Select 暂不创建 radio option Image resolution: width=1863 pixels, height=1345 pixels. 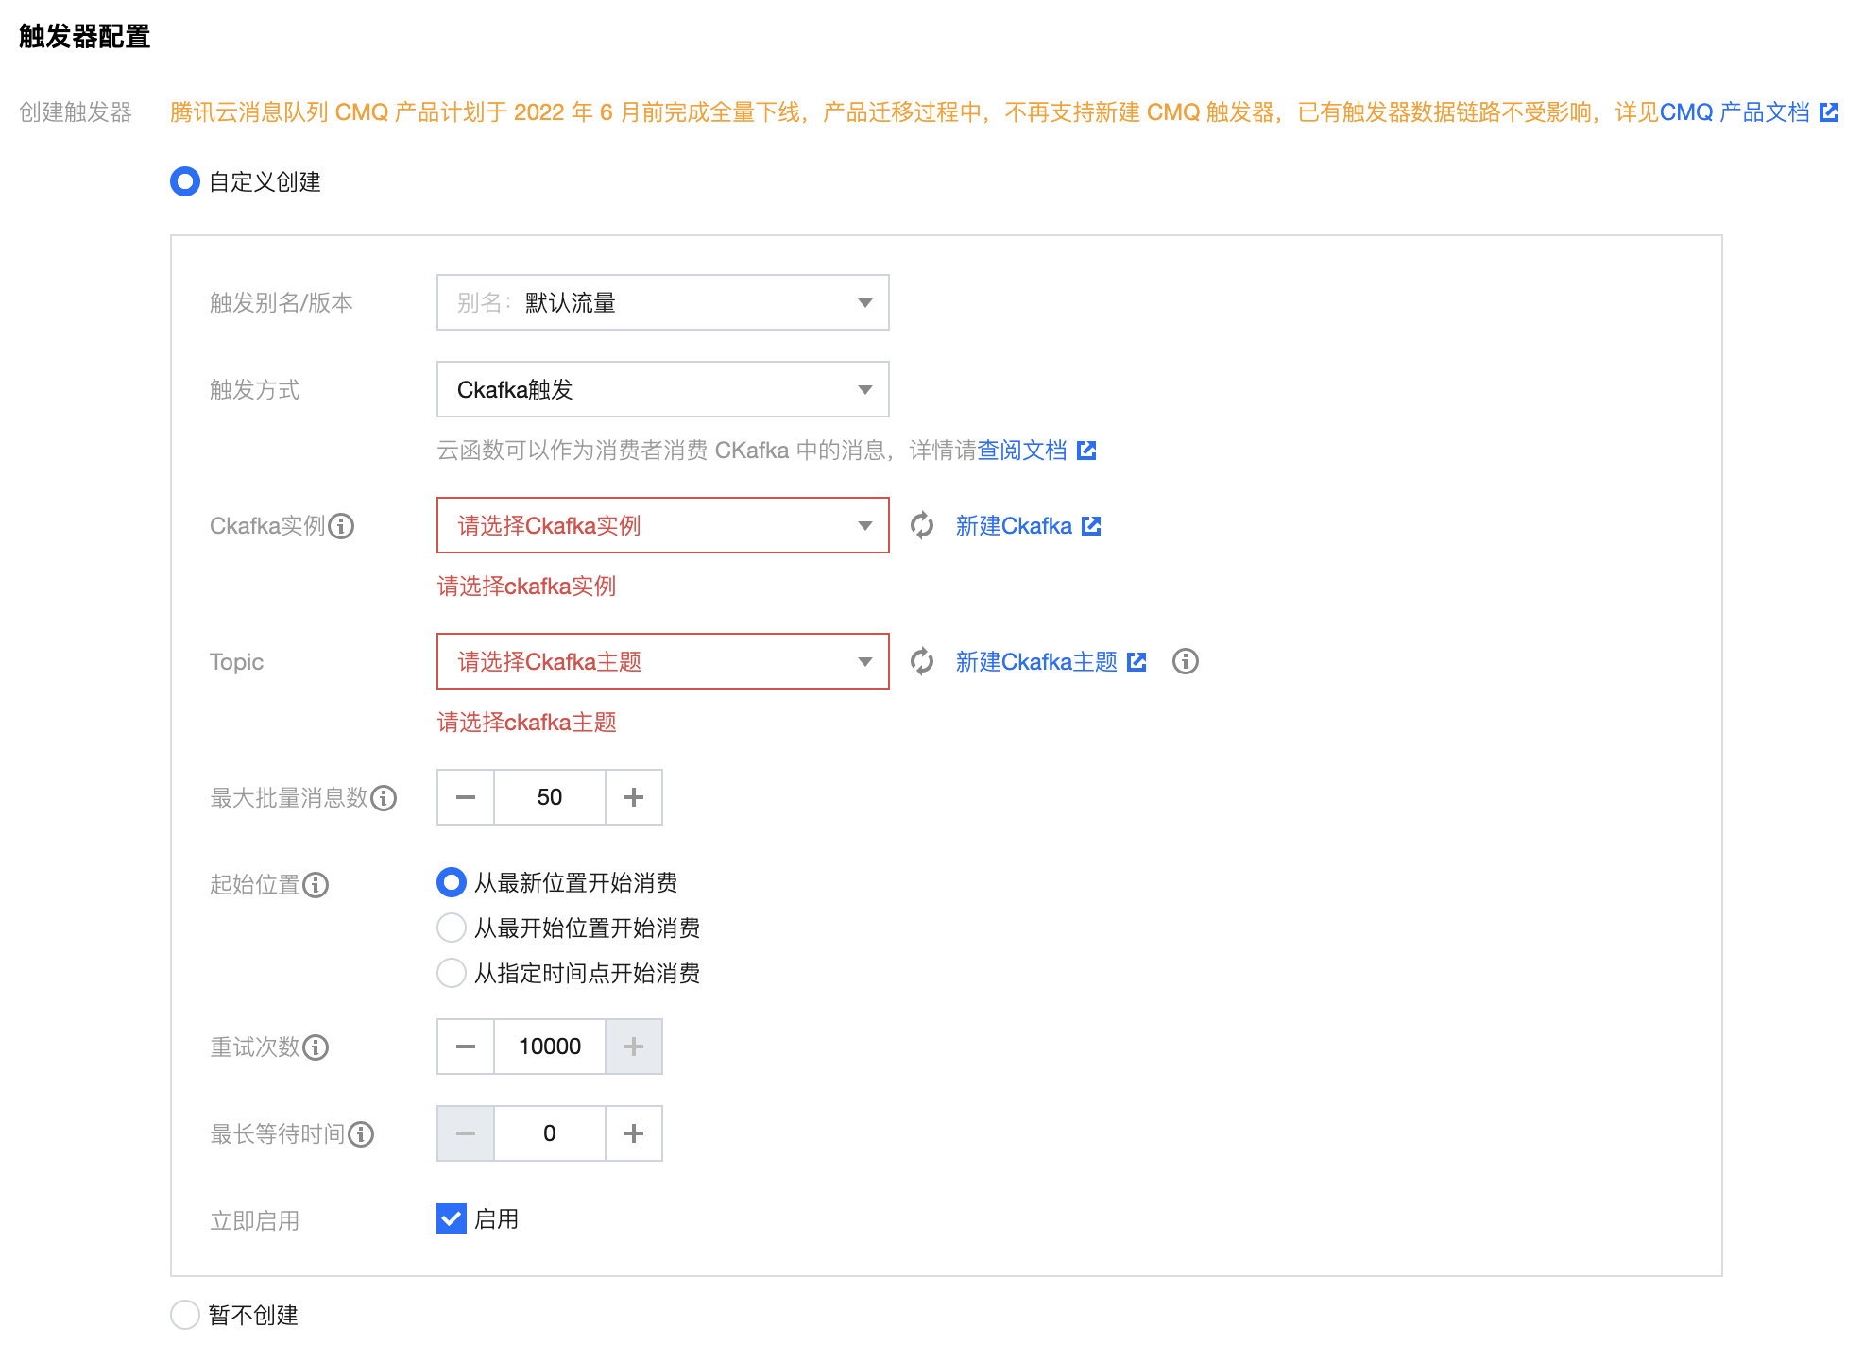click(x=185, y=1315)
